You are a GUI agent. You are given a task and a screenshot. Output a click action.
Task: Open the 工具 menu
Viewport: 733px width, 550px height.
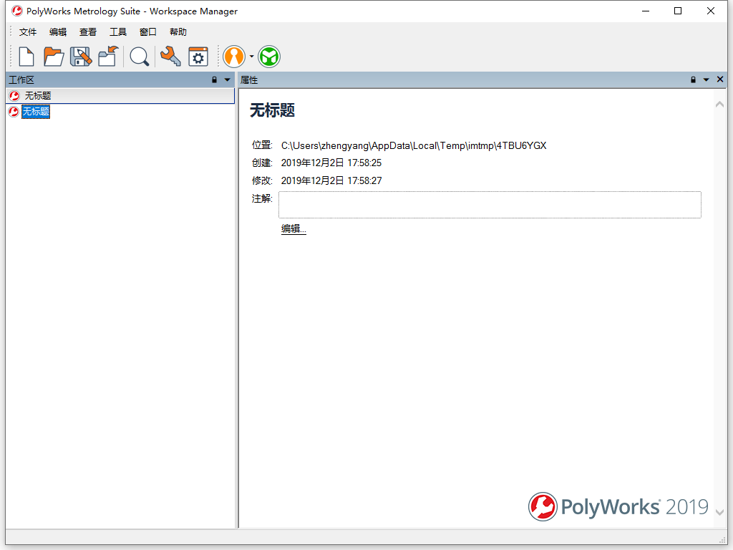coord(118,32)
